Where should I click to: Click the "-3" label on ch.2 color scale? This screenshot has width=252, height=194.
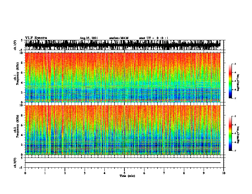pyautogui.click(x=235, y=116)
